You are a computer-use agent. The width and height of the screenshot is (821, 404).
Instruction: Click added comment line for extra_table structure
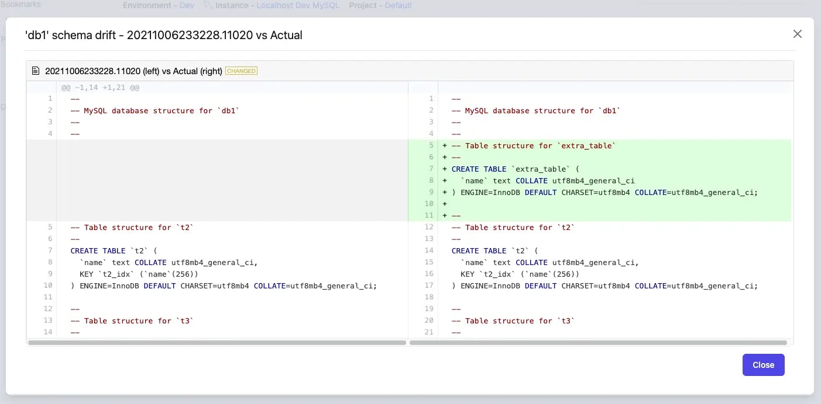[x=534, y=145]
